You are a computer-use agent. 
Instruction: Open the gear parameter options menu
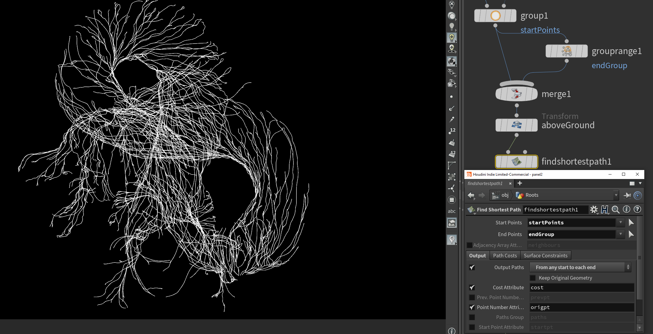[594, 210]
